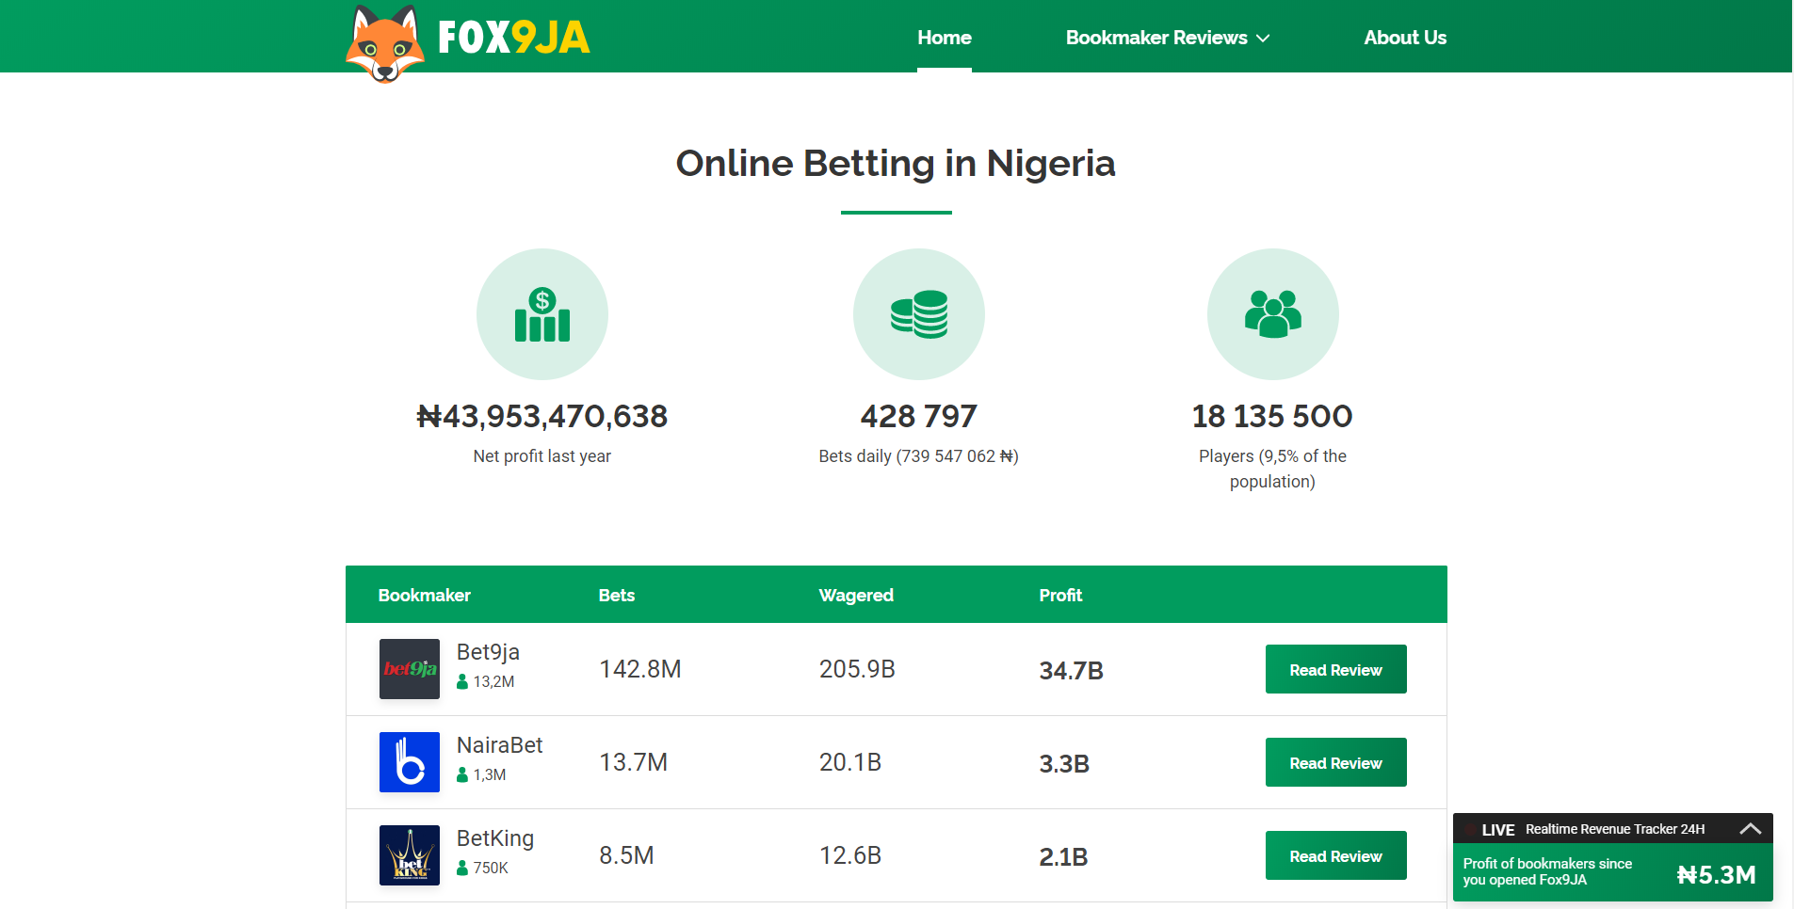Expand the Bookmaker Reviews dropdown menu
Viewport: 1794px width, 909px height.
coord(1168,38)
